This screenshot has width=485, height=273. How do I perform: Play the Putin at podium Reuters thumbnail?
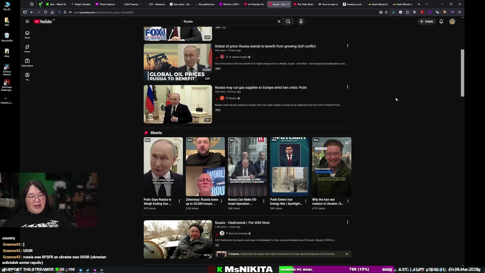178,104
